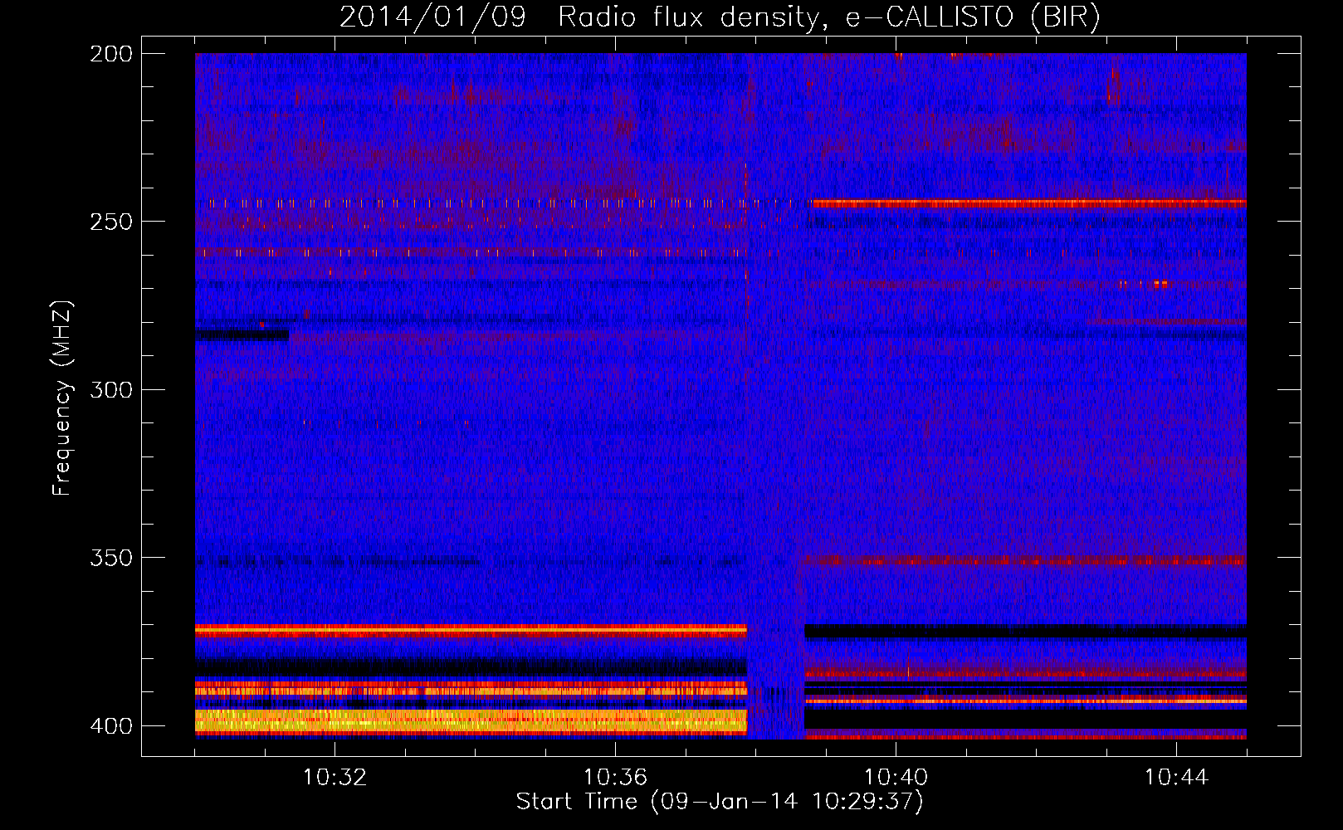Click the plot title "2014/01/09 Radio flux density, e-CALLISTO (BIR)"
The width and height of the screenshot is (1343, 830).
tap(720, 17)
